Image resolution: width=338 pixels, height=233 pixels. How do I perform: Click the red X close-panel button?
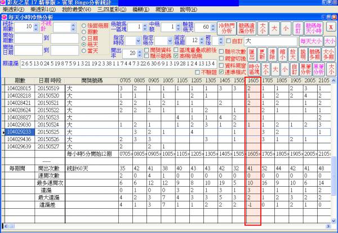coord(331,27)
